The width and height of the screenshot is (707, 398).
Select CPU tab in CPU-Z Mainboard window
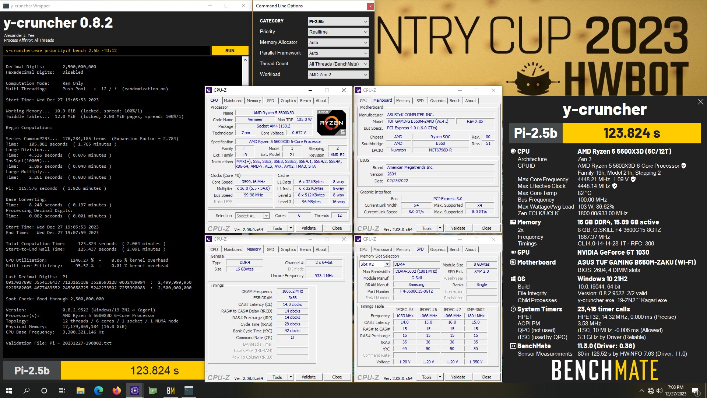click(x=363, y=101)
